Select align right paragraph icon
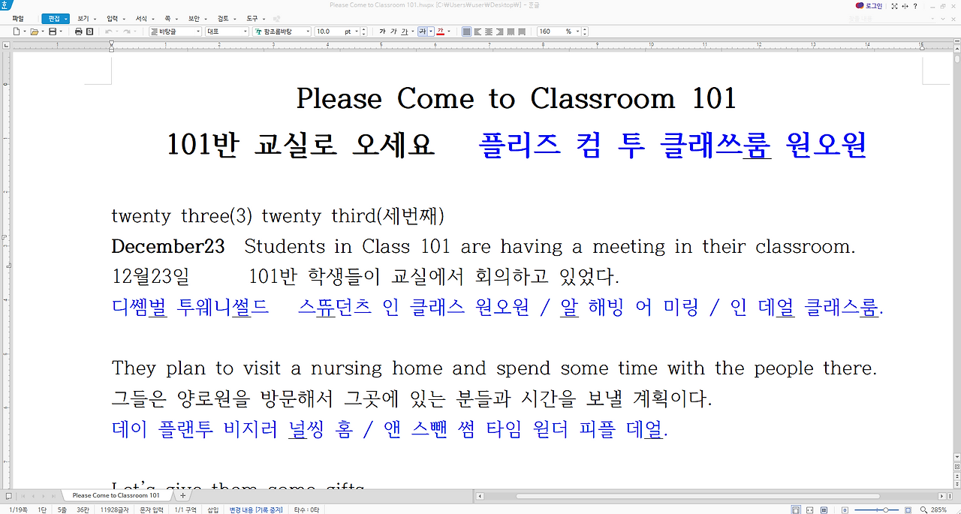Viewport: 961px width, 514px height. pyautogui.click(x=500, y=32)
